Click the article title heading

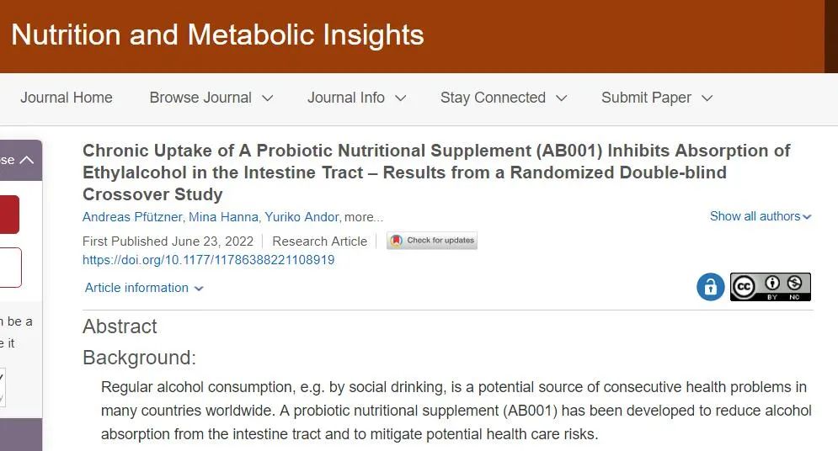436,172
